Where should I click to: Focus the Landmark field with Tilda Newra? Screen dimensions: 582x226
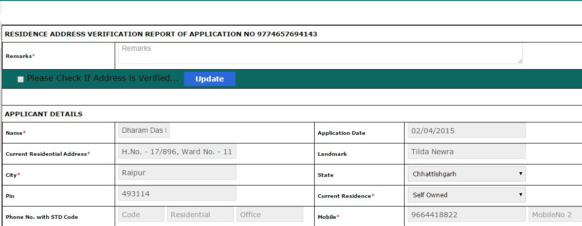coord(466,152)
